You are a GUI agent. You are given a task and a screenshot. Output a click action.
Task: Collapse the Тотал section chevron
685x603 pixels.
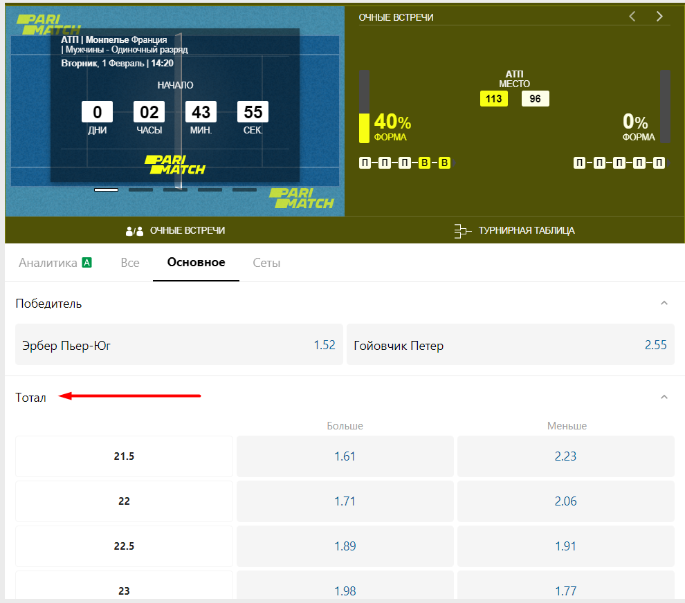pyautogui.click(x=664, y=397)
